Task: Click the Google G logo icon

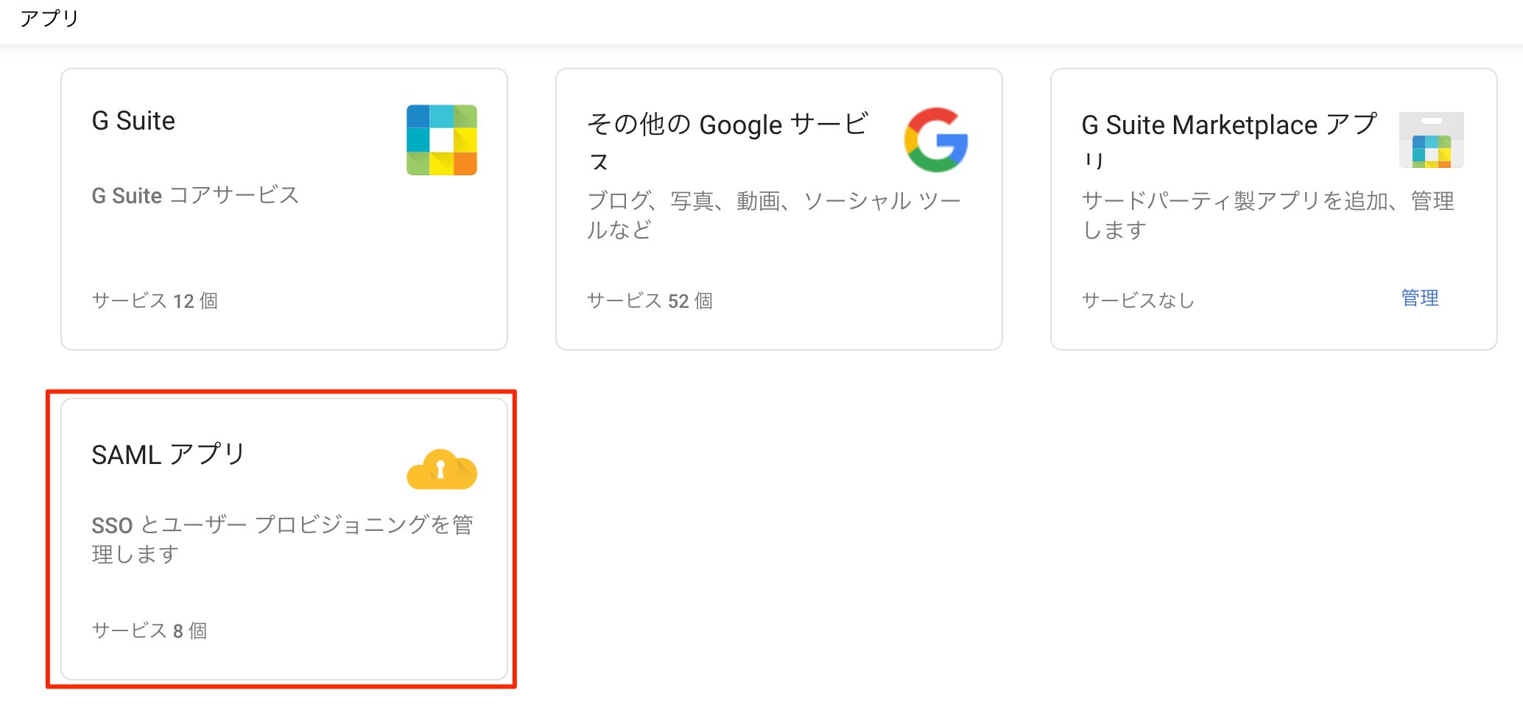Action: [936, 140]
